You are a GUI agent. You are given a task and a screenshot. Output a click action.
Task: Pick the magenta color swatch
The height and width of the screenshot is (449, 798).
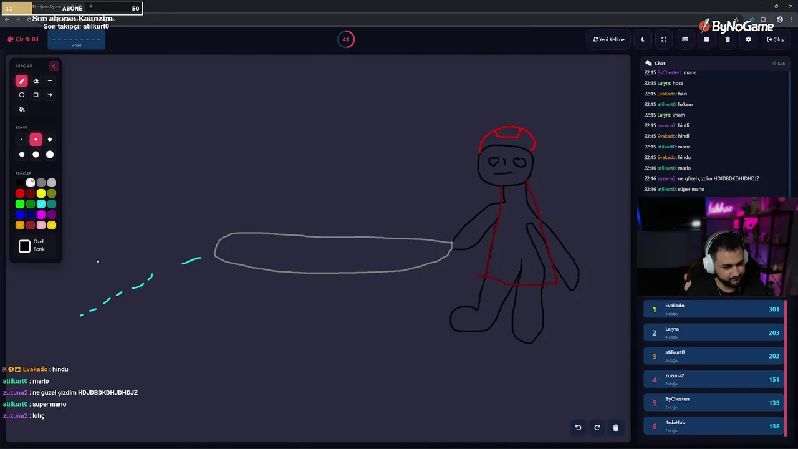[x=41, y=215]
